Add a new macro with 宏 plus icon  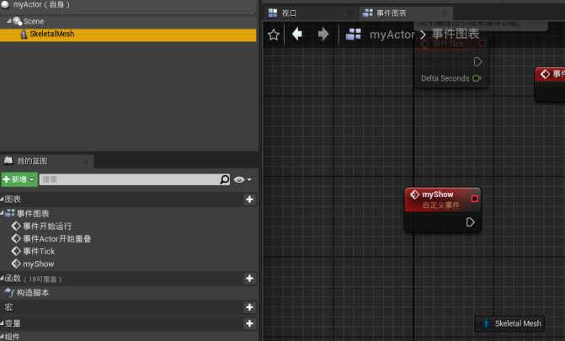[x=249, y=308]
